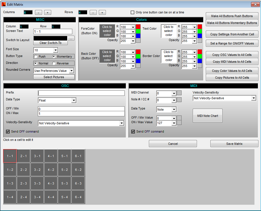Open the Note # / CC # dropdown
The height and width of the screenshot is (211, 261).
point(174,100)
